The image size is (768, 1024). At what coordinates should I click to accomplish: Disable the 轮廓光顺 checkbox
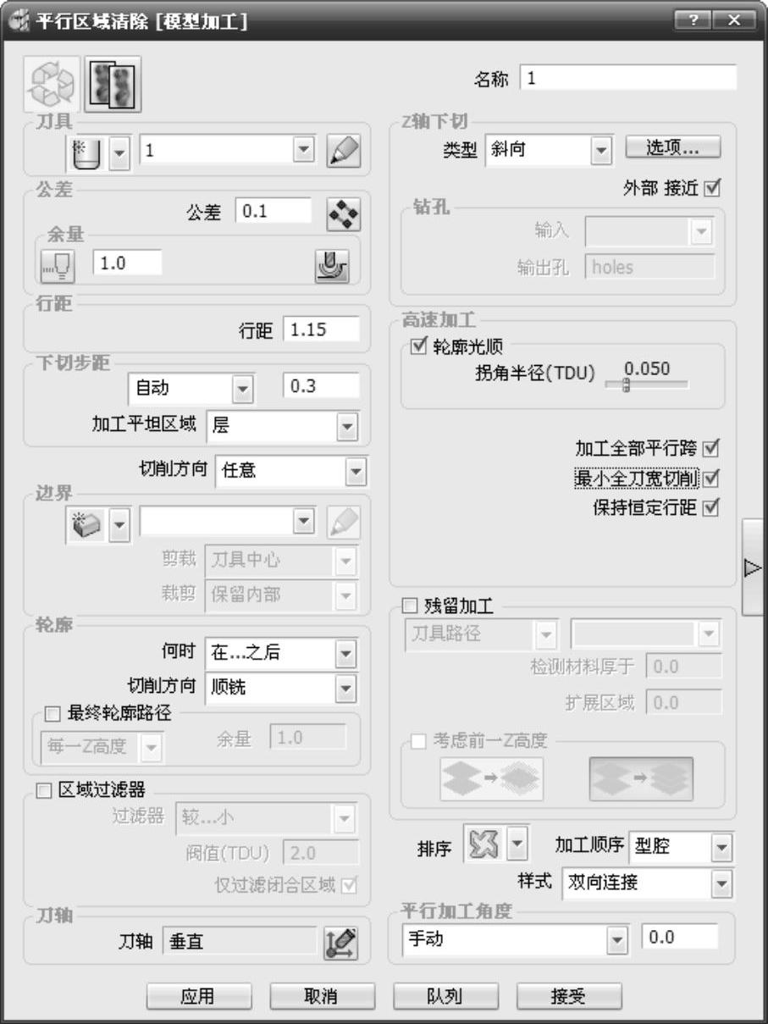[417, 346]
